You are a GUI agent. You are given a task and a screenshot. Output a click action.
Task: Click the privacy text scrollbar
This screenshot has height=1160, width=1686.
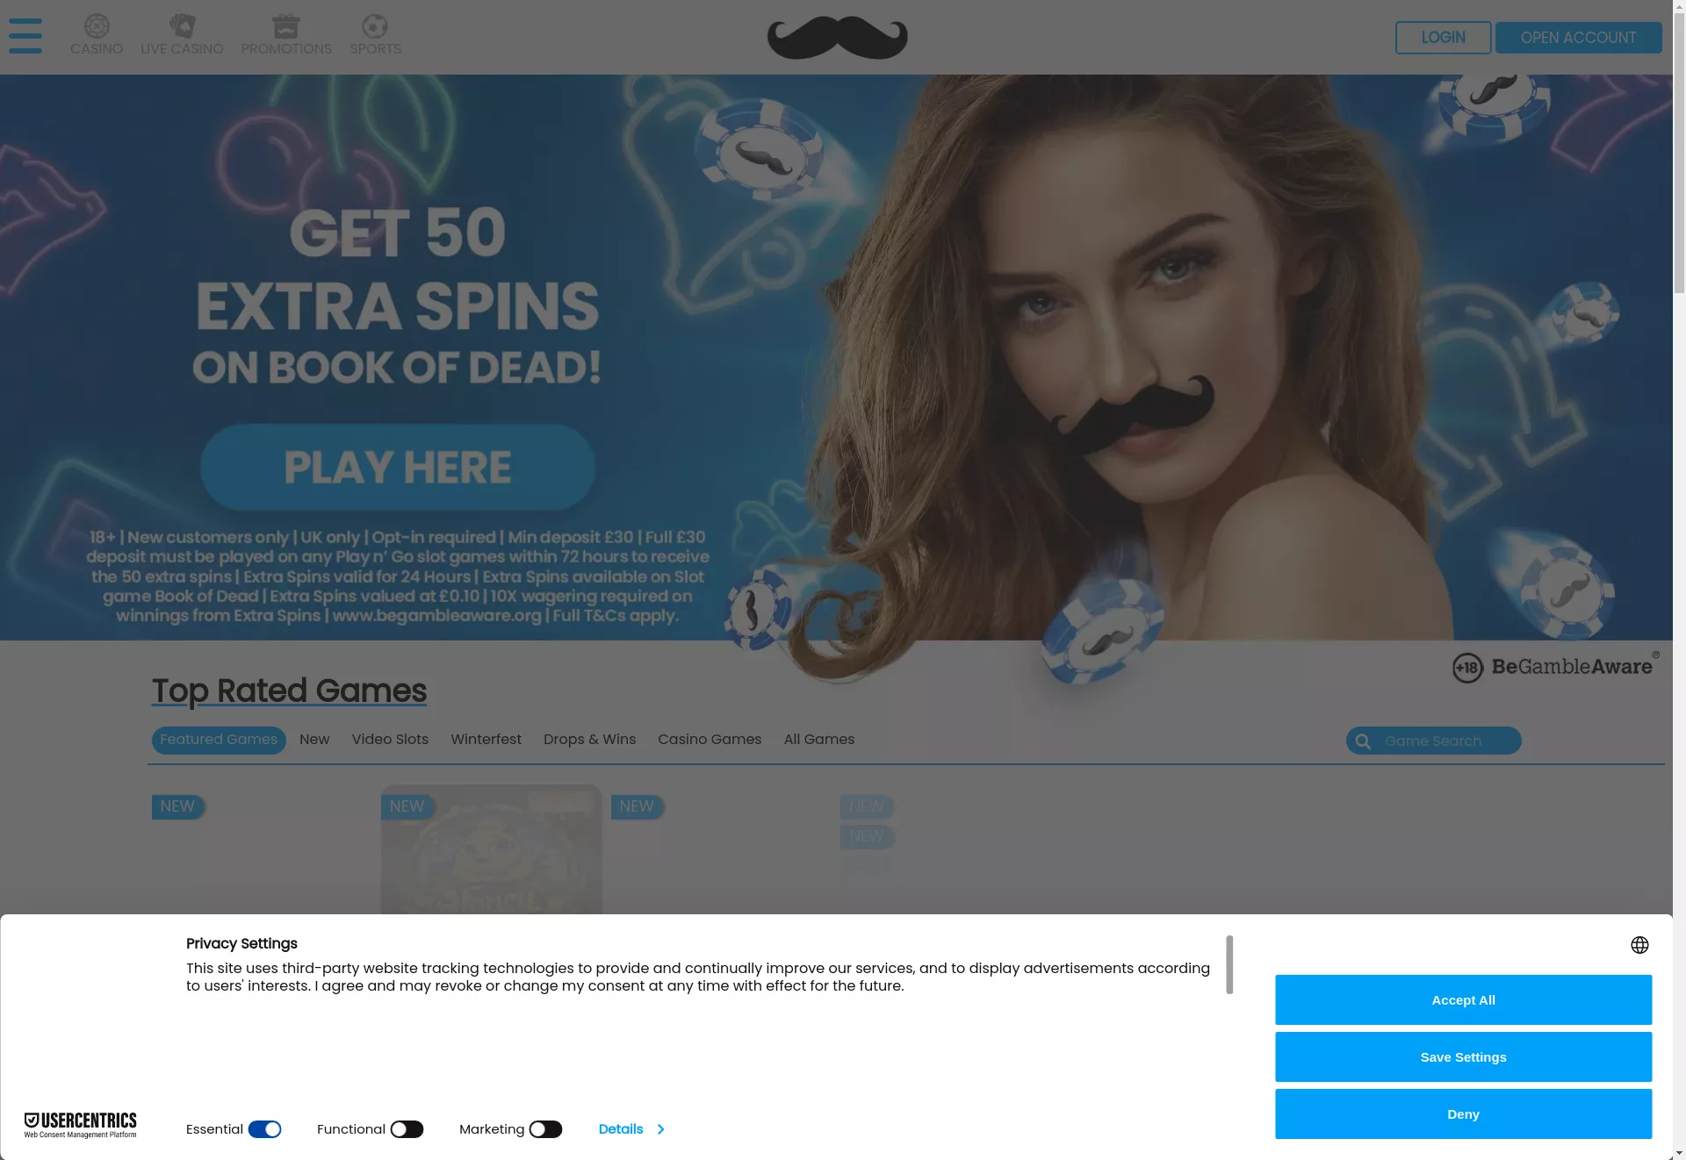pyautogui.click(x=1229, y=964)
